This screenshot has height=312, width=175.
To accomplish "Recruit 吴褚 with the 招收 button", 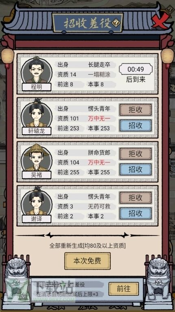I will (136, 169).
